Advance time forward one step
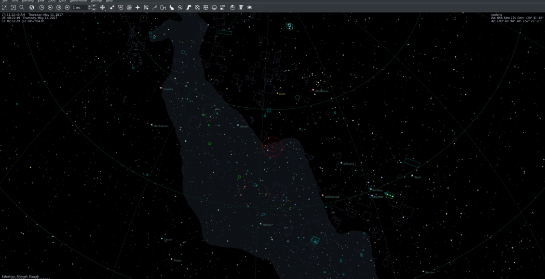The width and height of the screenshot is (545, 279). point(67,8)
